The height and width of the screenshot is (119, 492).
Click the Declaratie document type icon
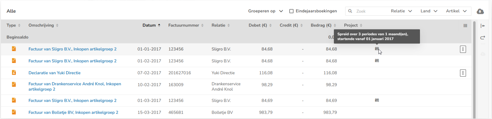point(14,72)
